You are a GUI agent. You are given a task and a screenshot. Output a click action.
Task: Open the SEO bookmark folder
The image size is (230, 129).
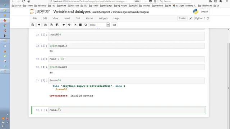tap(84, 6)
